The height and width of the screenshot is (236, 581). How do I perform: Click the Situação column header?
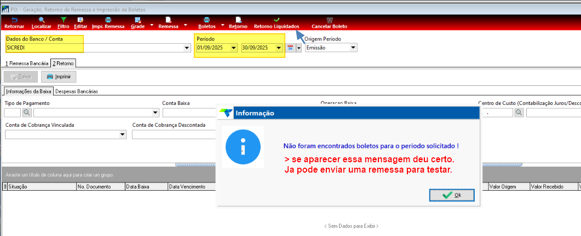pyautogui.click(x=42, y=187)
